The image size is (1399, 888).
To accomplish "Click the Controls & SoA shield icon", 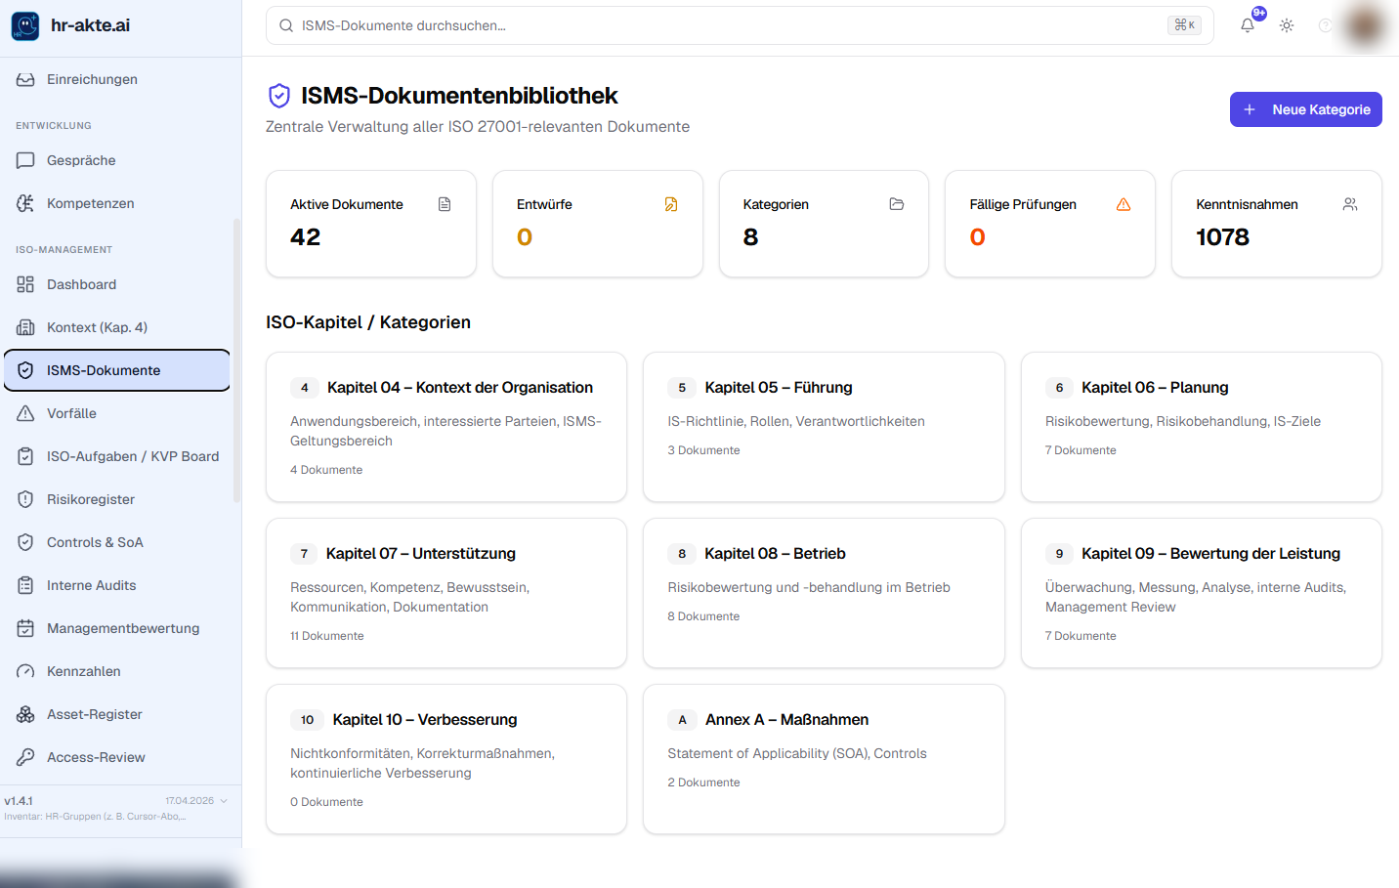I will pyautogui.click(x=25, y=542).
